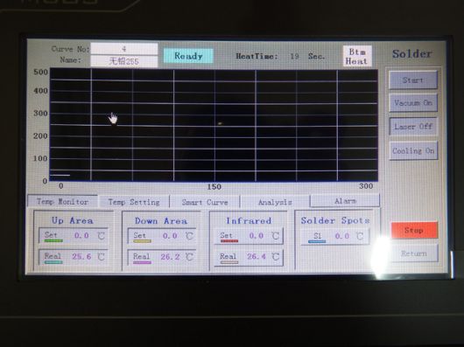Click the Up Area Set temperature value
The width and height of the screenshot is (464, 347).
[81, 235]
